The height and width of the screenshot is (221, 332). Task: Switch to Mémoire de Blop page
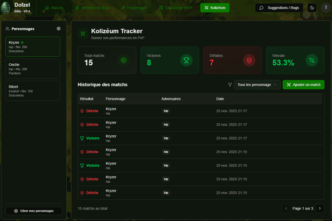point(92,8)
